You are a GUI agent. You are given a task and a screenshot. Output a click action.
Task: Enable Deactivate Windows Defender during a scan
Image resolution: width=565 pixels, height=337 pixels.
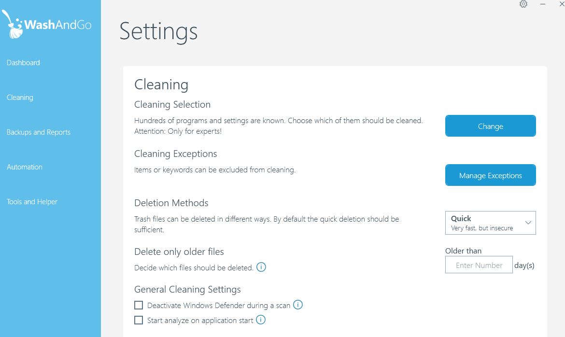coord(139,305)
